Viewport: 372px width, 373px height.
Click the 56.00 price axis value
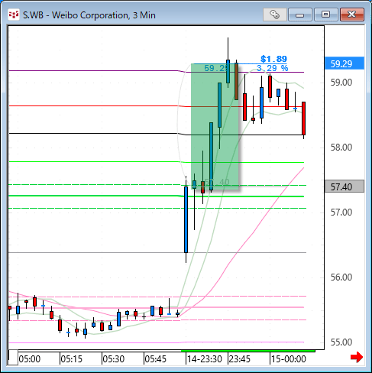[x=341, y=277]
